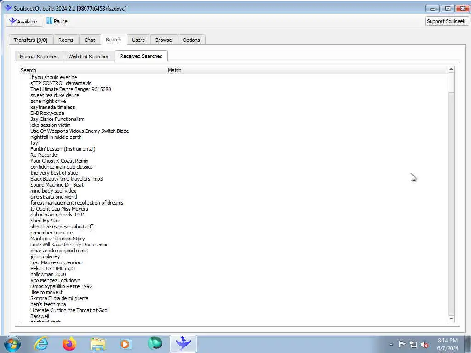
Task: Click the Support Soulseek! button
Action: pyautogui.click(x=447, y=21)
